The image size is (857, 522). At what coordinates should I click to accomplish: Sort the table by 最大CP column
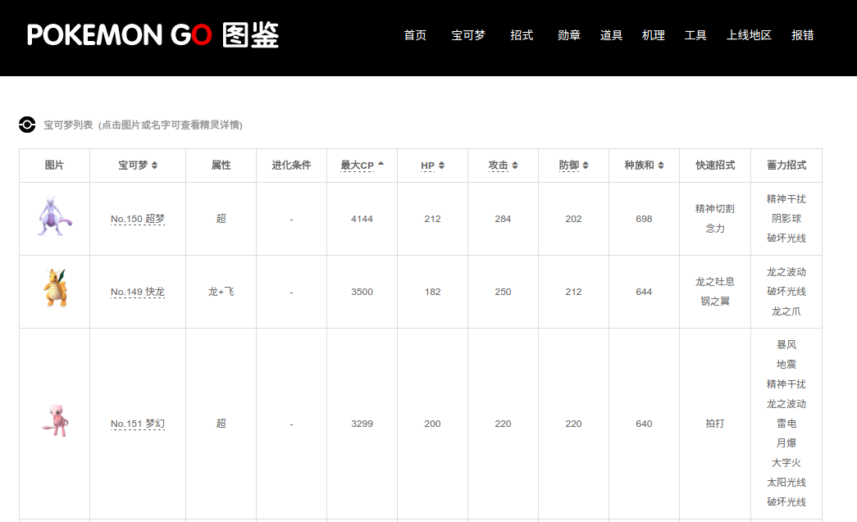pyautogui.click(x=362, y=165)
